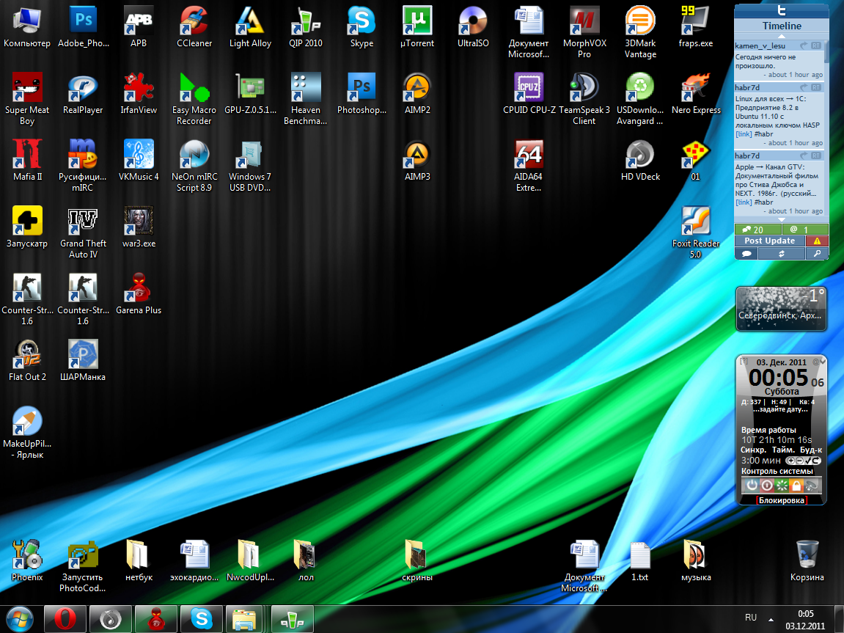Open the CCleaner desktop shortcut
Image resolution: width=844 pixels, height=633 pixels.
(x=194, y=27)
